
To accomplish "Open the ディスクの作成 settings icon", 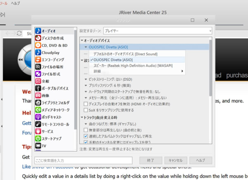I will click(38, 38).
